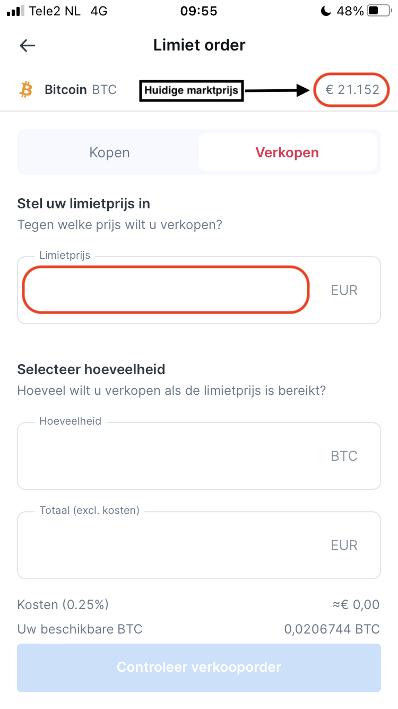The height and width of the screenshot is (709, 398).
Task: Tap the moon Do Not Disturb icon
Action: tap(326, 11)
